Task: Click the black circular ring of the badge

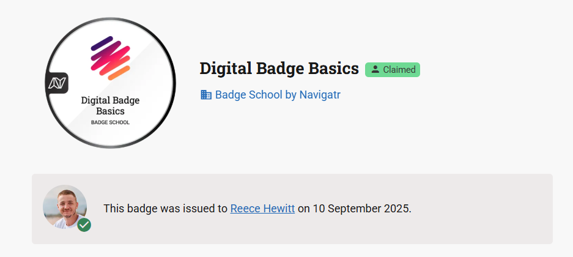Action: (174, 83)
